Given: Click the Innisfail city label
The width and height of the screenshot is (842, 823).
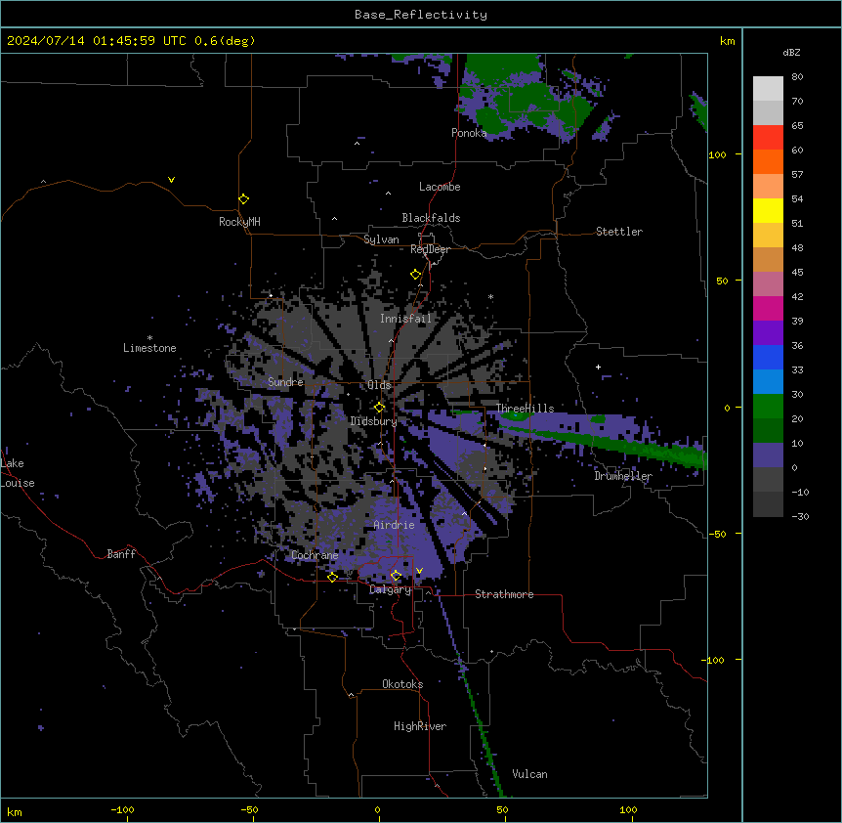Looking at the screenshot, I should pyautogui.click(x=405, y=319).
